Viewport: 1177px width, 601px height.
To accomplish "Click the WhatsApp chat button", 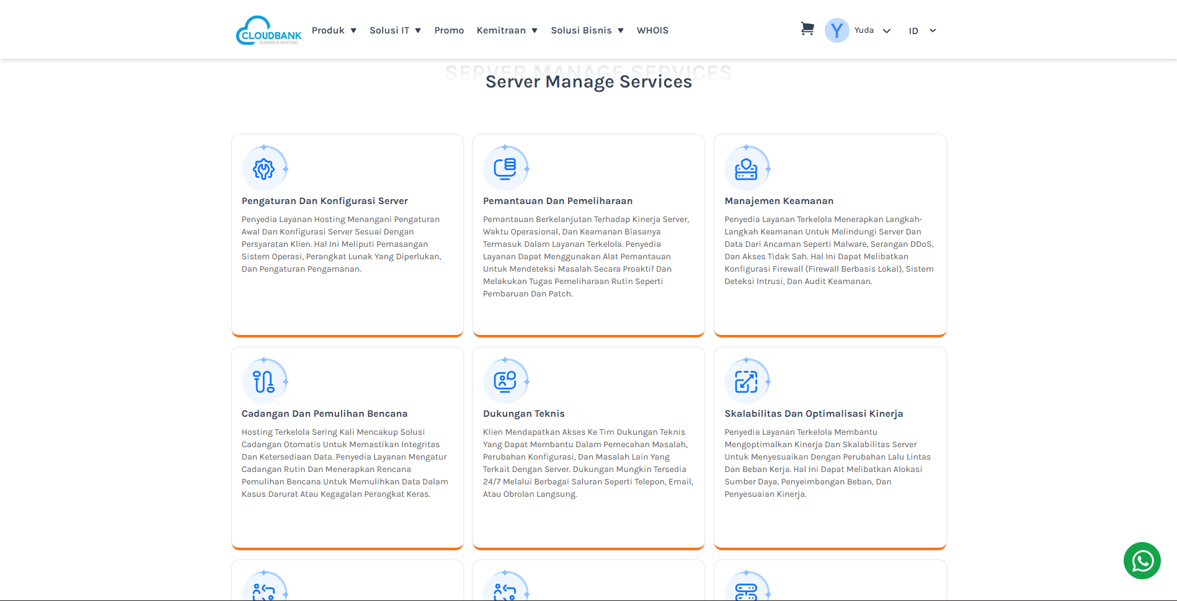I will (1142, 561).
